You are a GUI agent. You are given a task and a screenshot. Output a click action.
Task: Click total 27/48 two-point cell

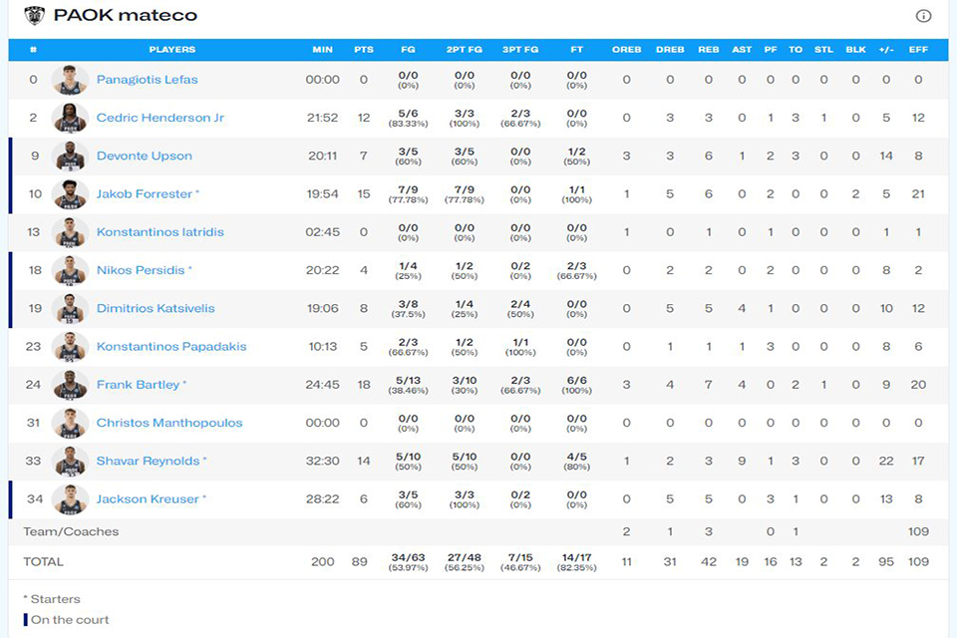(464, 561)
